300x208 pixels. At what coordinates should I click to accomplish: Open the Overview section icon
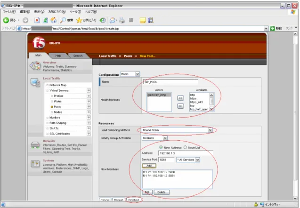(x=35, y=66)
